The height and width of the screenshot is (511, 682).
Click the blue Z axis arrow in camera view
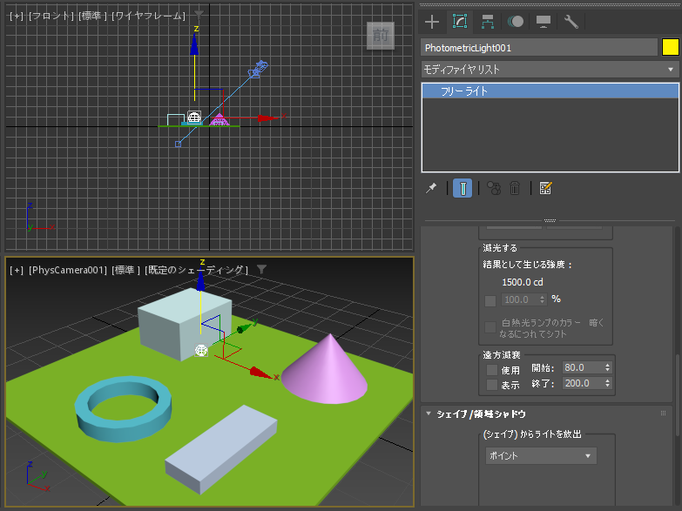(200, 281)
